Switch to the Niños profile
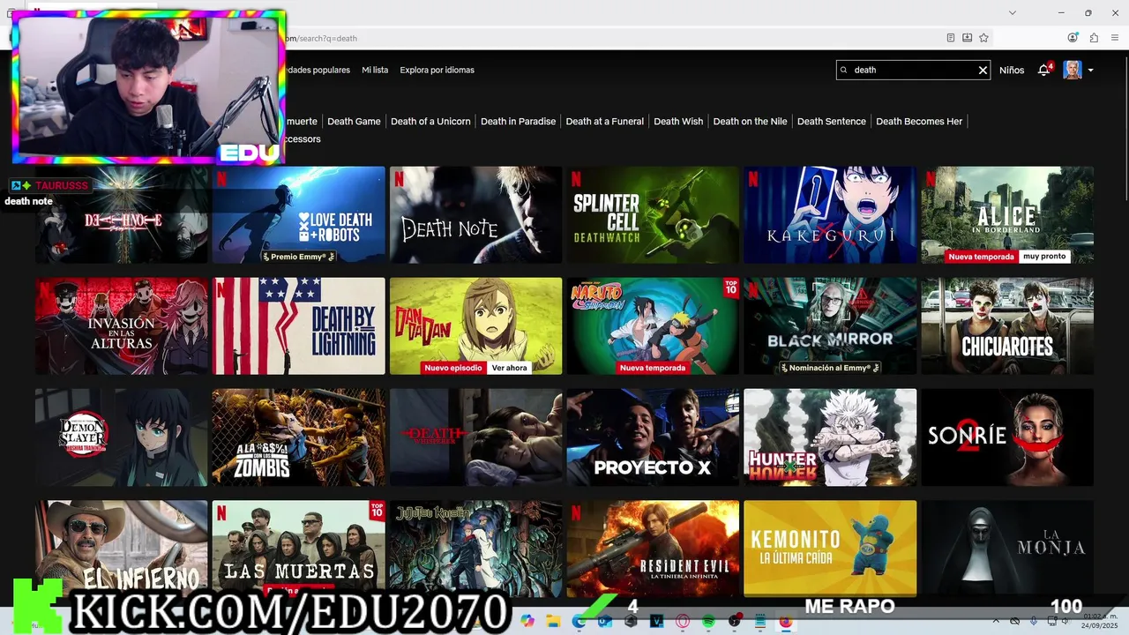The height and width of the screenshot is (635, 1129). pos(1012,70)
